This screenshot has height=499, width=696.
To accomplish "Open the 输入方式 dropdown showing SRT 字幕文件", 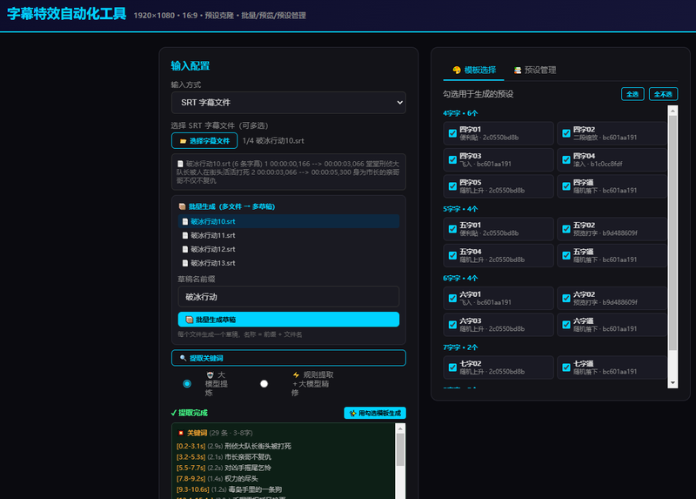I will (289, 103).
